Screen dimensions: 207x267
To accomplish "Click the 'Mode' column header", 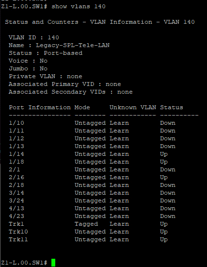I will [82, 107].
